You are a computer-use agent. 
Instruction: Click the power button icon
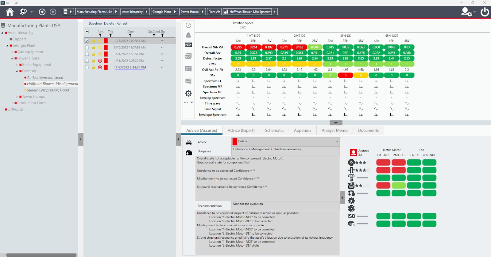(485, 12)
